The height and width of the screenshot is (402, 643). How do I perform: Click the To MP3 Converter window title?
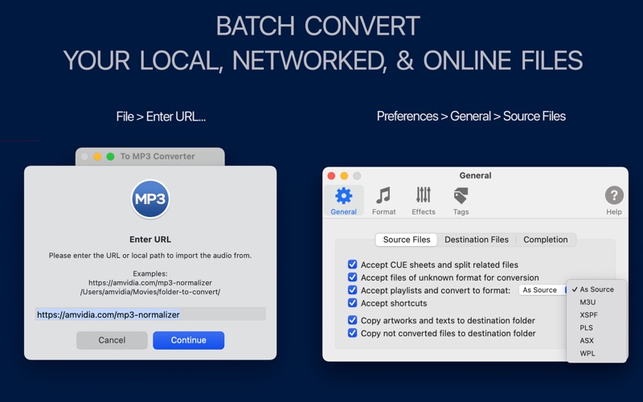tap(158, 156)
